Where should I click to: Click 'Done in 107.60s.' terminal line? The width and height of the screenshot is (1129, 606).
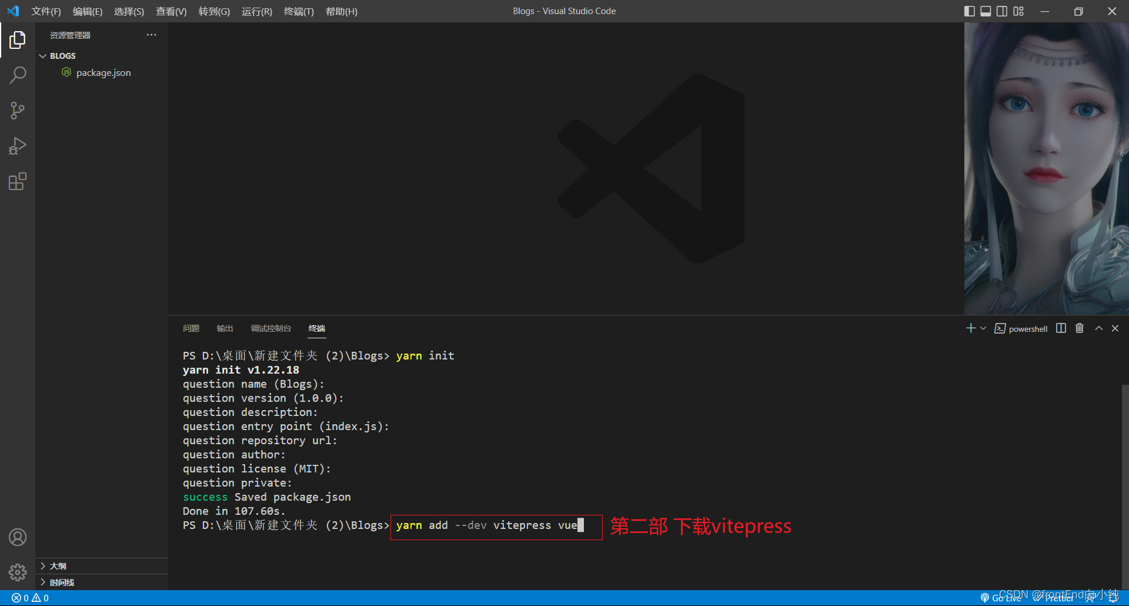[234, 511]
